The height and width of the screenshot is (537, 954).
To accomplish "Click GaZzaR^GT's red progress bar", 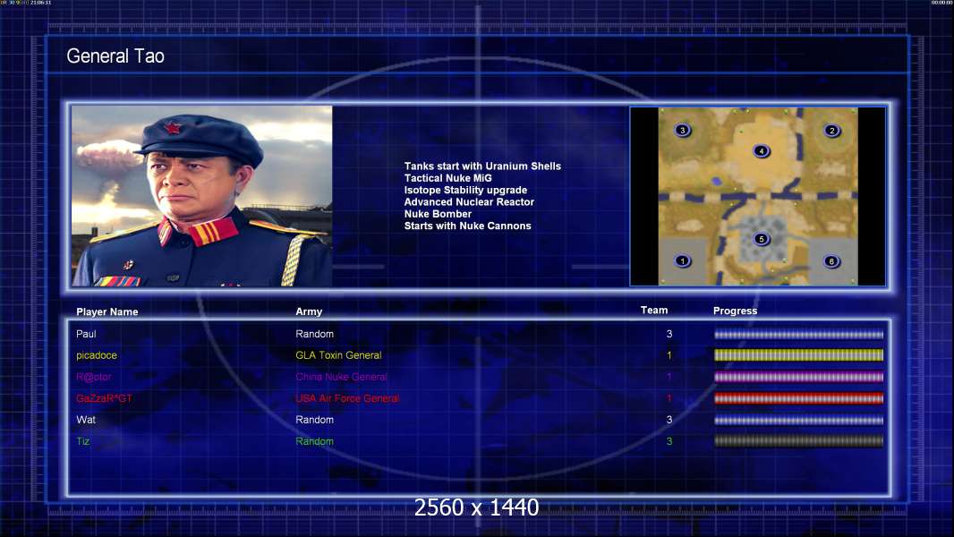I will [x=799, y=398].
